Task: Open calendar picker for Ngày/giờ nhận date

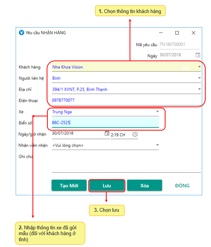Action: [x=107, y=133]
